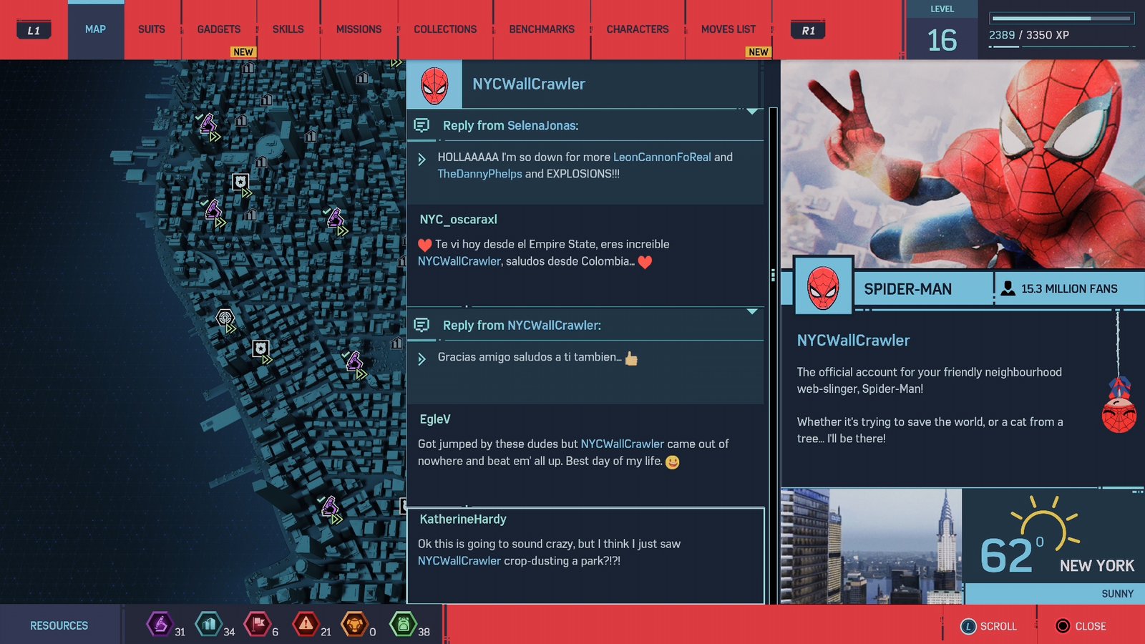Image resolution: width=1145 pixels, height=644 pixels.
Task: Switch to the GADGETS tab
Action: pos(219,29)
